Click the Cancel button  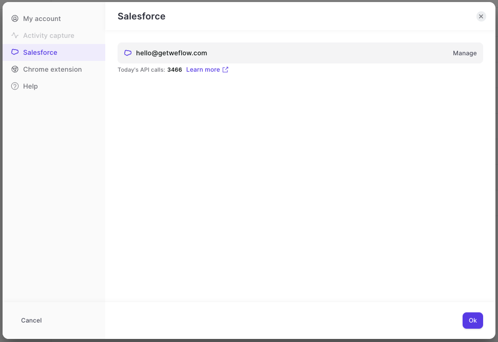pos(31,320)
